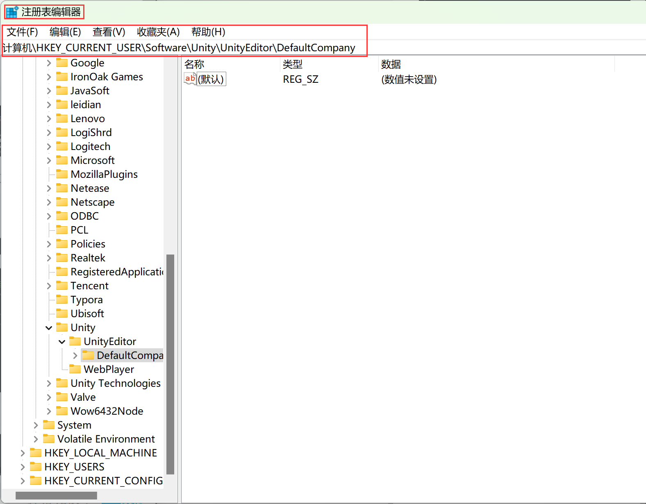Click the MozillaPlugins folder icon
The width and height of the screenshot is (646, 504).
point(62,174)
